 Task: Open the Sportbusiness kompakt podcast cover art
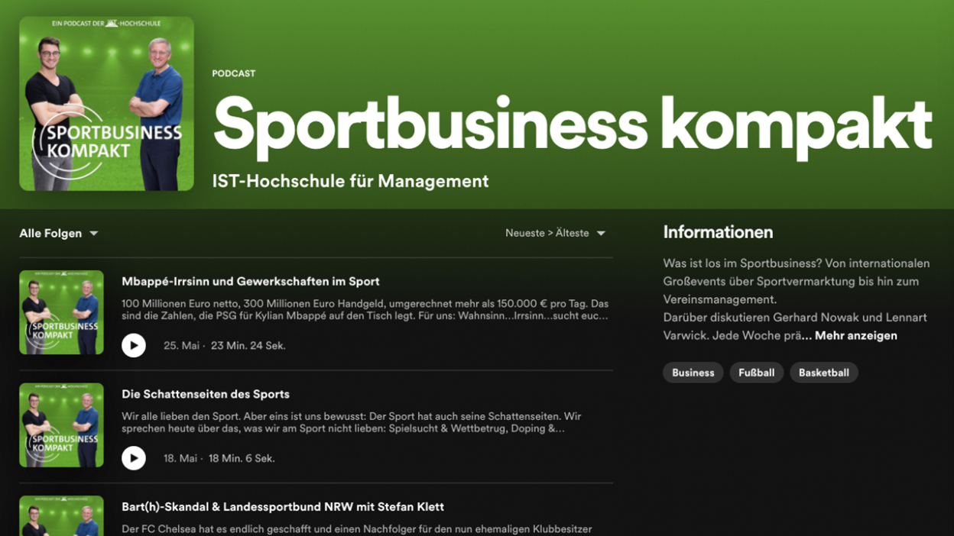[x=106, y=104]
